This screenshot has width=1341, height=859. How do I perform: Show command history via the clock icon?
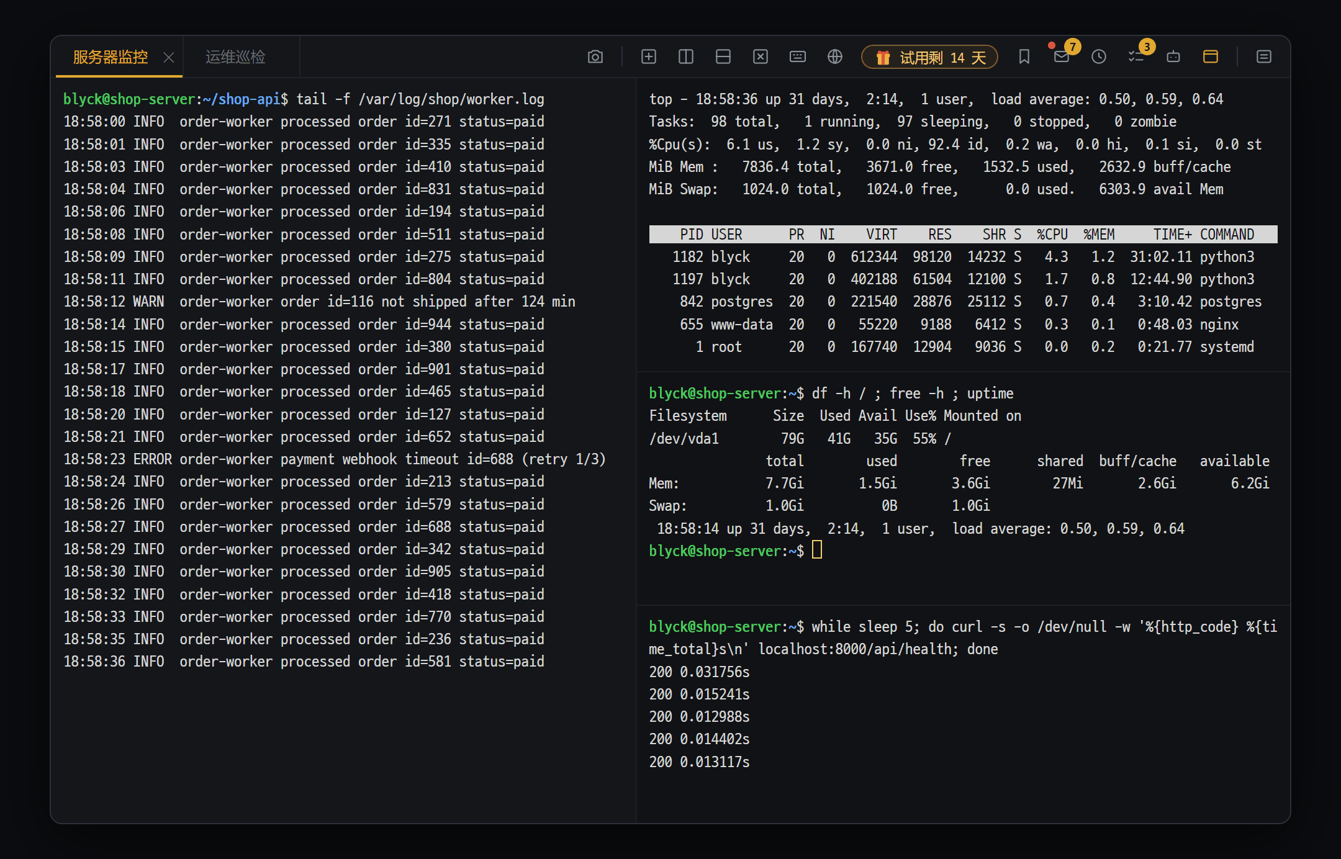point(1098,57)
